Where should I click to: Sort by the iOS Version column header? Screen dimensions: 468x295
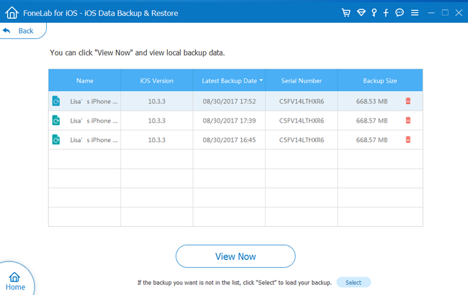157,80
